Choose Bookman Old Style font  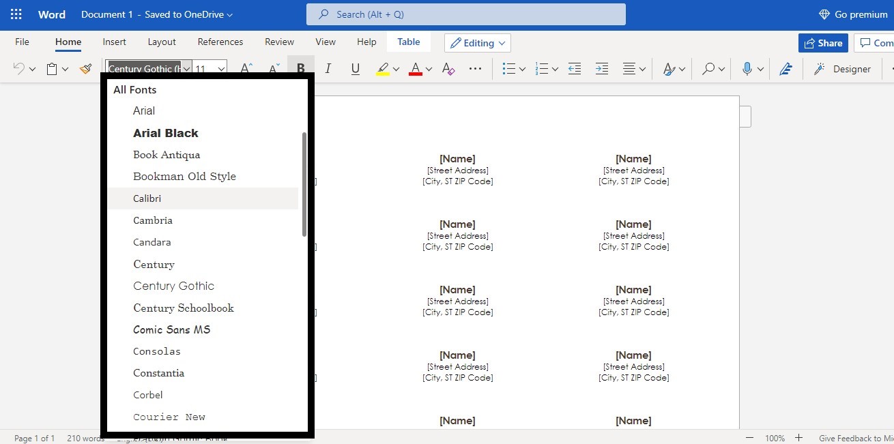pos(202,177)
